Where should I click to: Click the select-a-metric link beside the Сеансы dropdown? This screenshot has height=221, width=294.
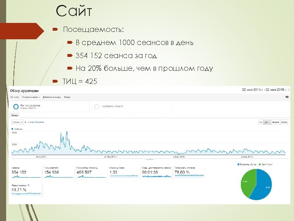coord(36,122)
